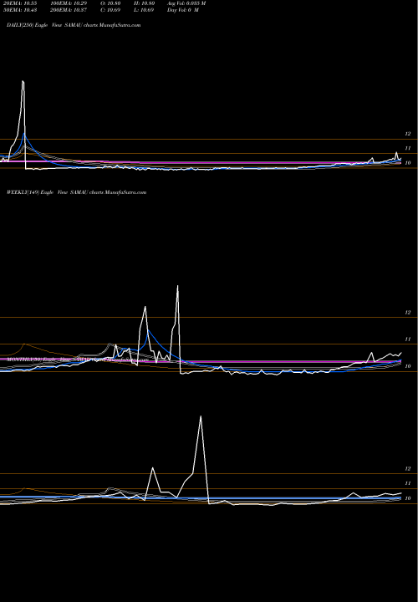
Task: Click the monthly chart tallest price peak
Action: click(x=201, y=416)
